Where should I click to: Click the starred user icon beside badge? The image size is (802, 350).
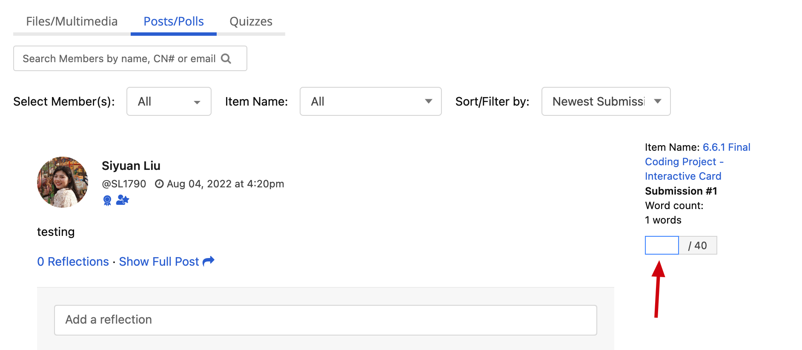pyautogui.click(x=123, y=200)
